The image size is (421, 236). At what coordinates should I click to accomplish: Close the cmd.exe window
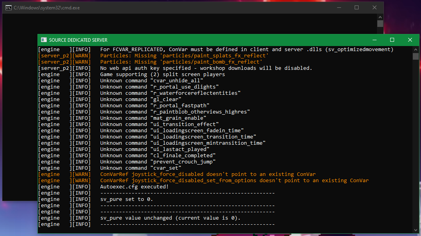pyautogui.click(x=375, y=8)
